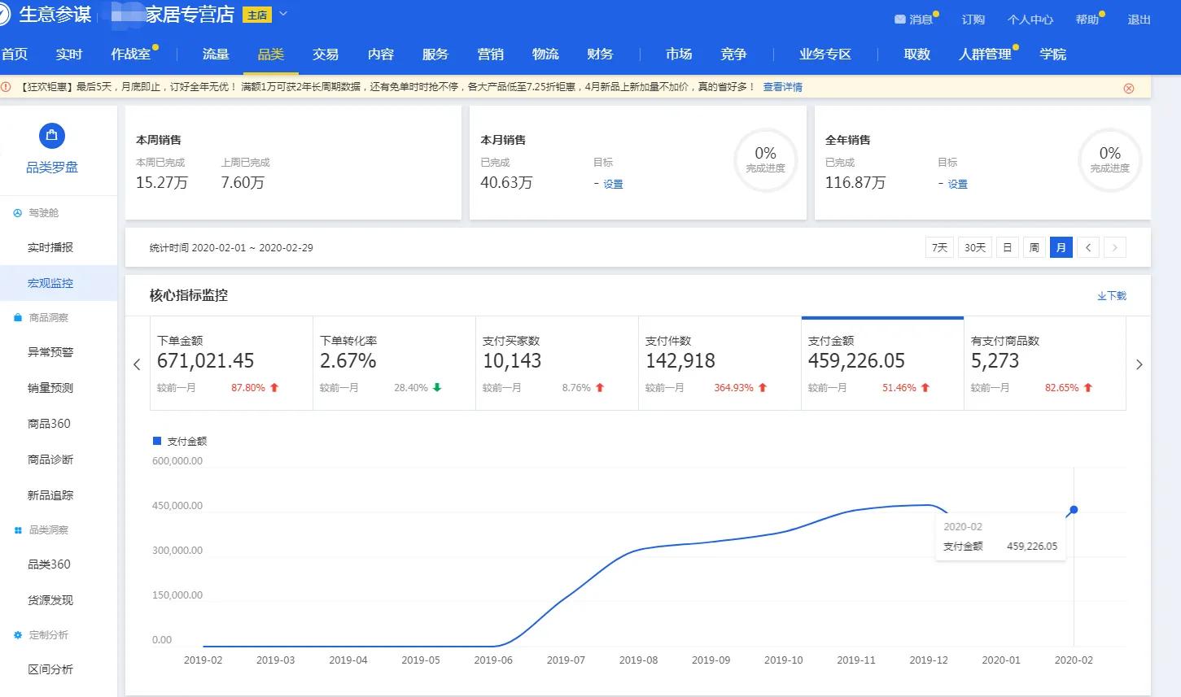Expand the 主店 store switcher dropdown
The height and width of the screenshot is (697, 1181).
point(282,13)
